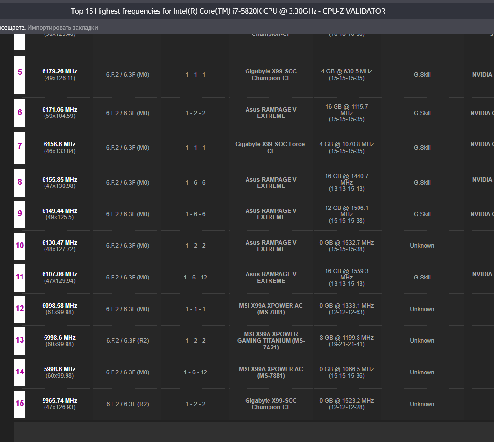Click MSI X99A XPOWER AC in row 14
Viewport: 494px width, 442px height.
tap(271, 372)
